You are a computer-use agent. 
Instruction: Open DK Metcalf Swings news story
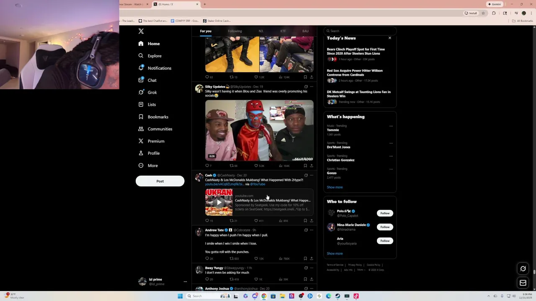click(x=358, y=94)
